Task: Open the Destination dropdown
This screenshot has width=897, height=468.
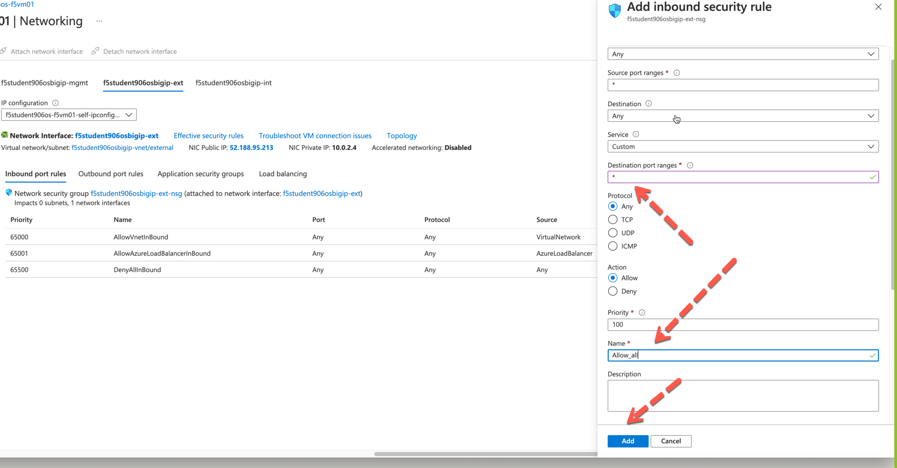Action: coord(743,116)
